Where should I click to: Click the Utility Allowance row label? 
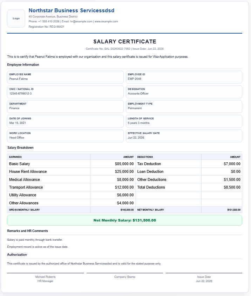(x=22, y=195)
